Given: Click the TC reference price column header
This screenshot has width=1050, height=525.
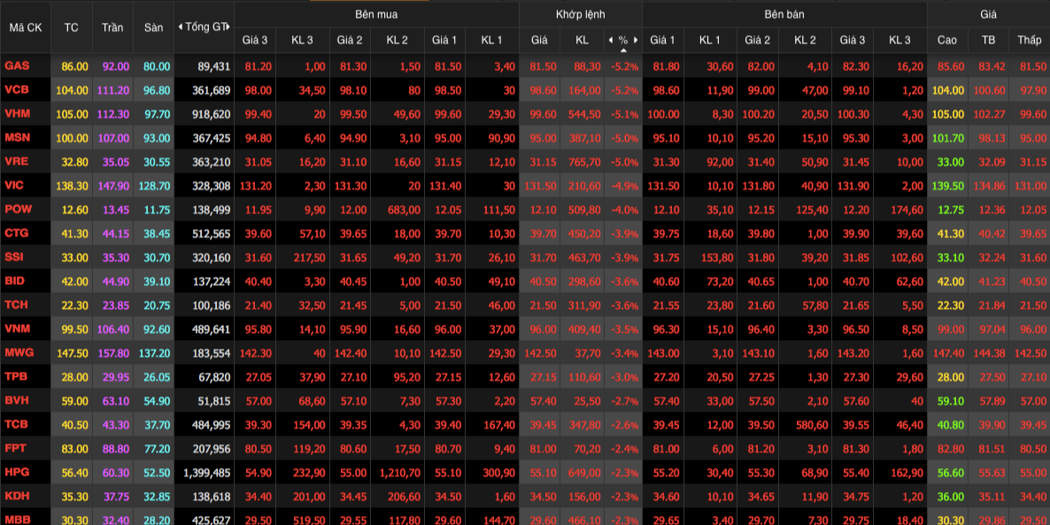Looking at the screenshot, I should 71,27.
